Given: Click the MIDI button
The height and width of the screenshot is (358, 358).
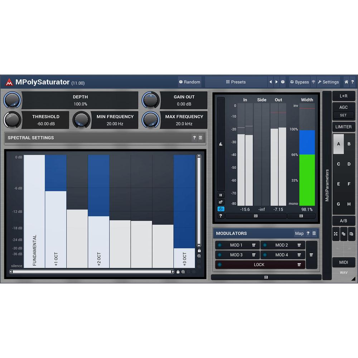Looking at the screenshot, I should coord(343,262).
